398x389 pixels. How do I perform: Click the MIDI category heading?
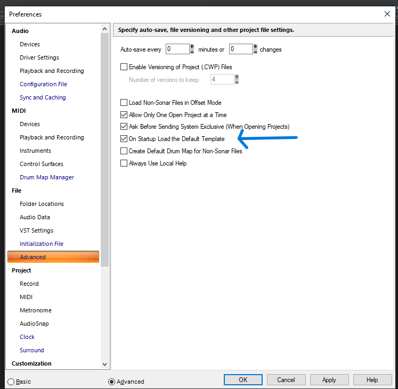pyautogui.click(x=19, y=111)
